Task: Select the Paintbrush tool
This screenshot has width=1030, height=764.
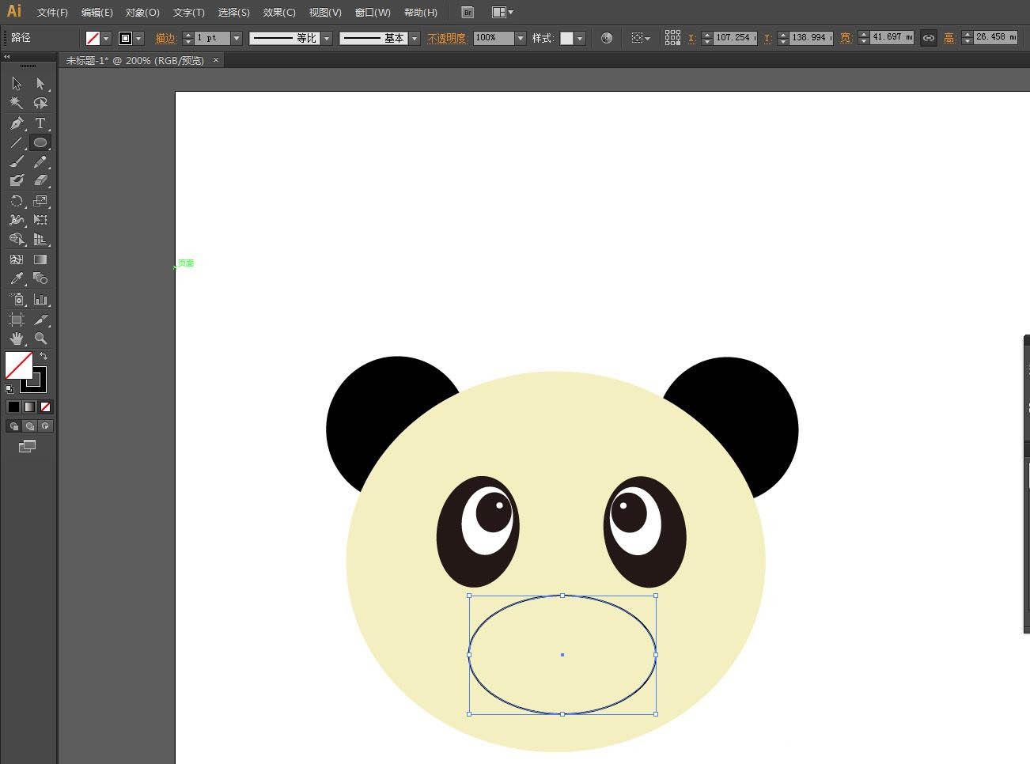Action: [x=17, y=161]
